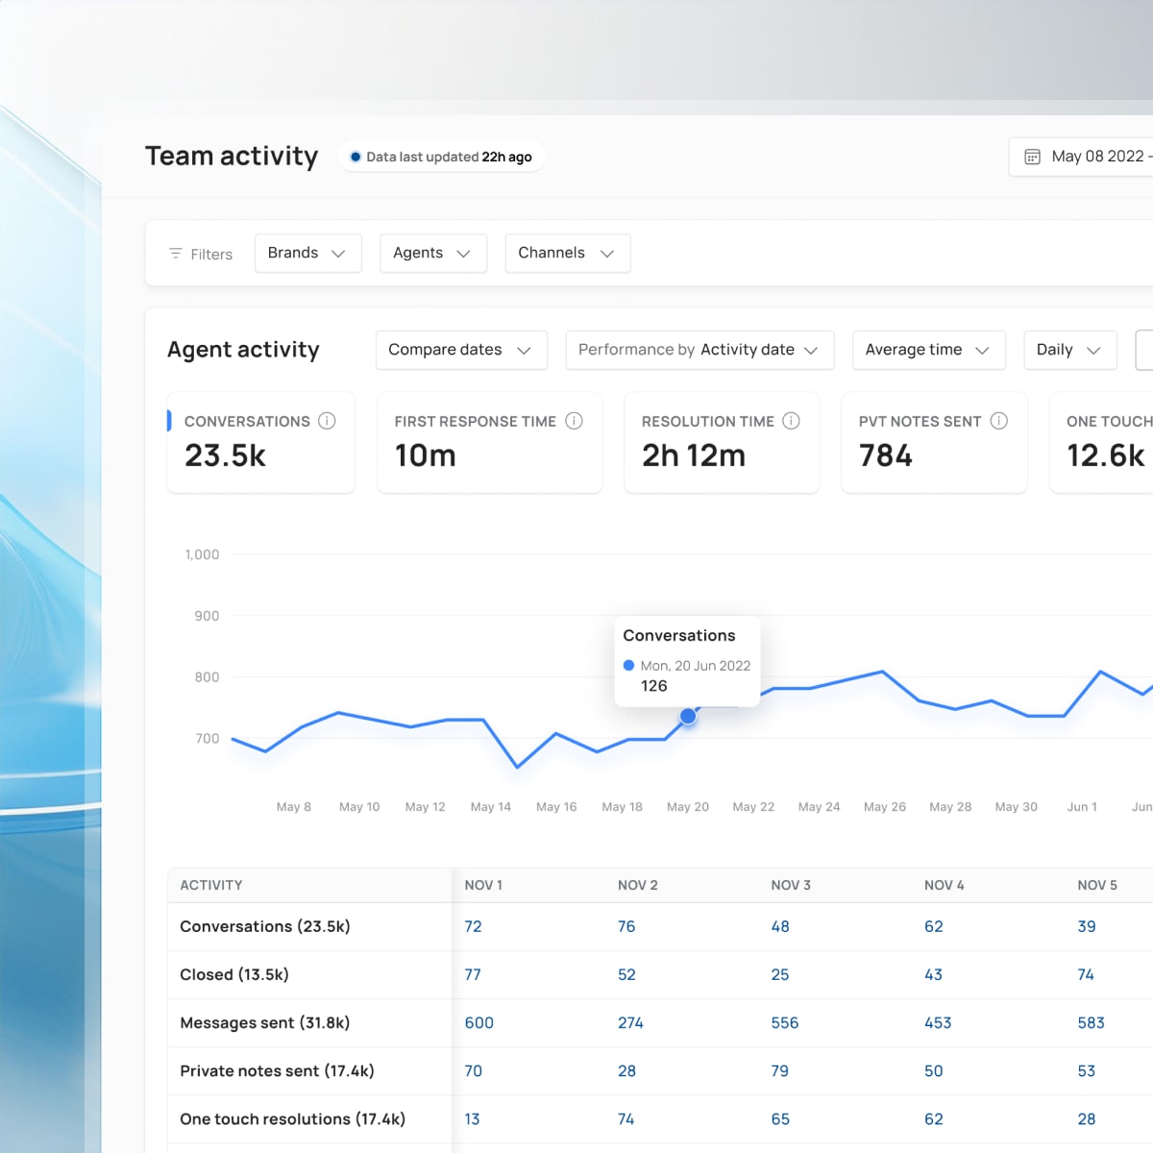Click calendar icon in date range picker

tap(1032, 157)
